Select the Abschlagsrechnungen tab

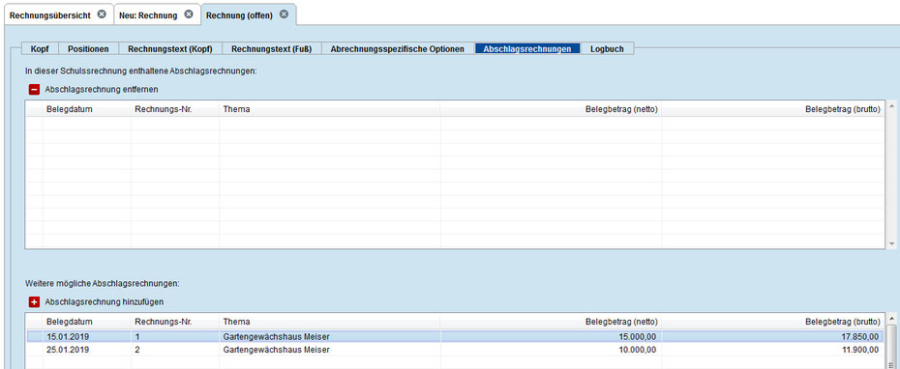[527, 48]
